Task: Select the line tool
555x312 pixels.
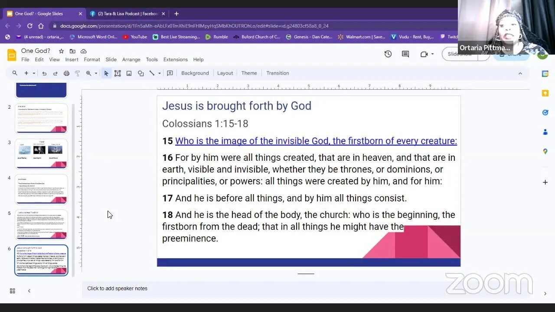Action: [x=152, y=73]
